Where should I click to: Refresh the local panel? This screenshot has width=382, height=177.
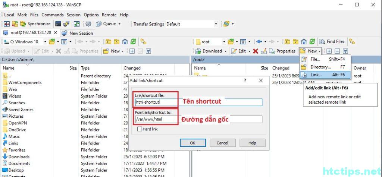[x=133, y=42]
